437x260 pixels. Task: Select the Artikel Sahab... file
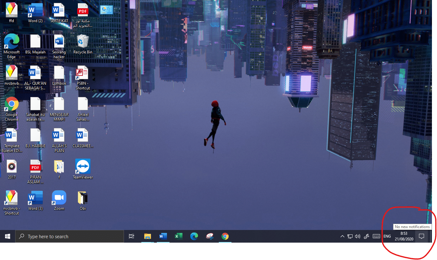pos(83,109)
